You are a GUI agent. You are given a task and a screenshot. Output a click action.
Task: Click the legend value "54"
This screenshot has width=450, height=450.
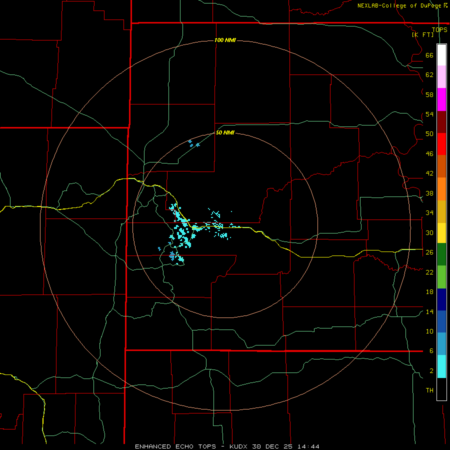(x=429, y=114)
